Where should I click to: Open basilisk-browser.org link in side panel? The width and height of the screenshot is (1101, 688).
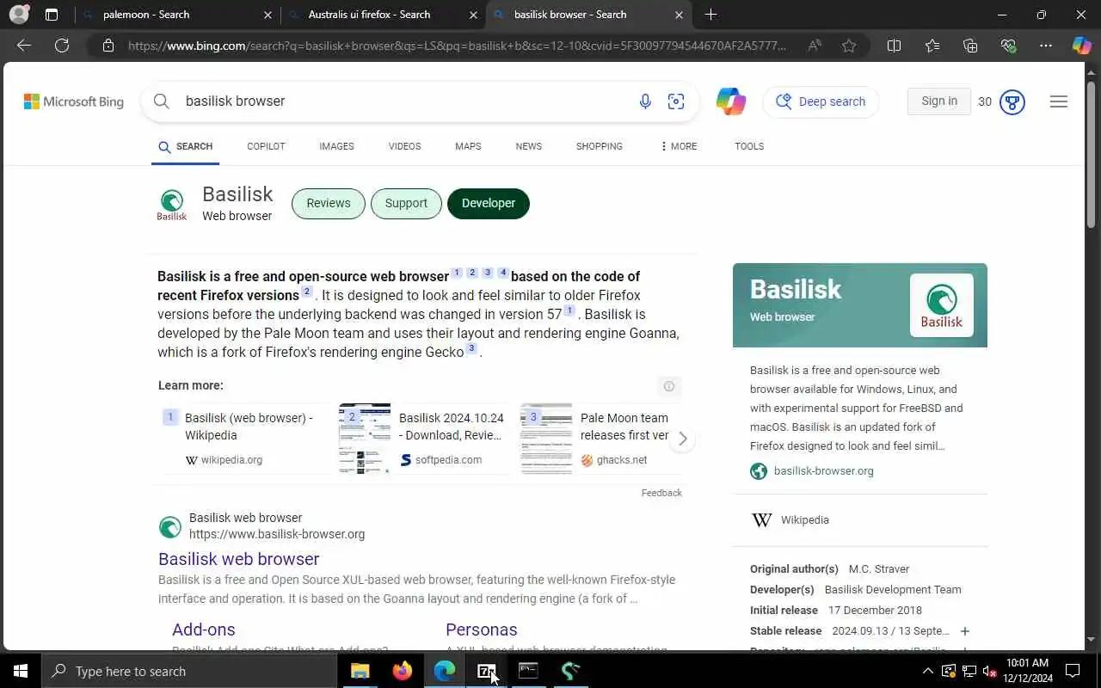coord(823,471)
